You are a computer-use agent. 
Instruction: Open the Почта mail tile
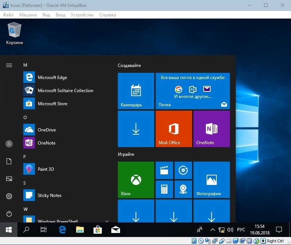click(193, 91)
